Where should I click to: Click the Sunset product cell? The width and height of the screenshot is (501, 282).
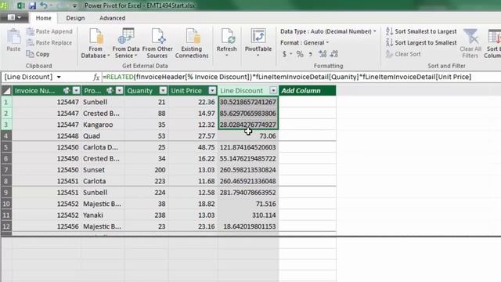(103, 170)
